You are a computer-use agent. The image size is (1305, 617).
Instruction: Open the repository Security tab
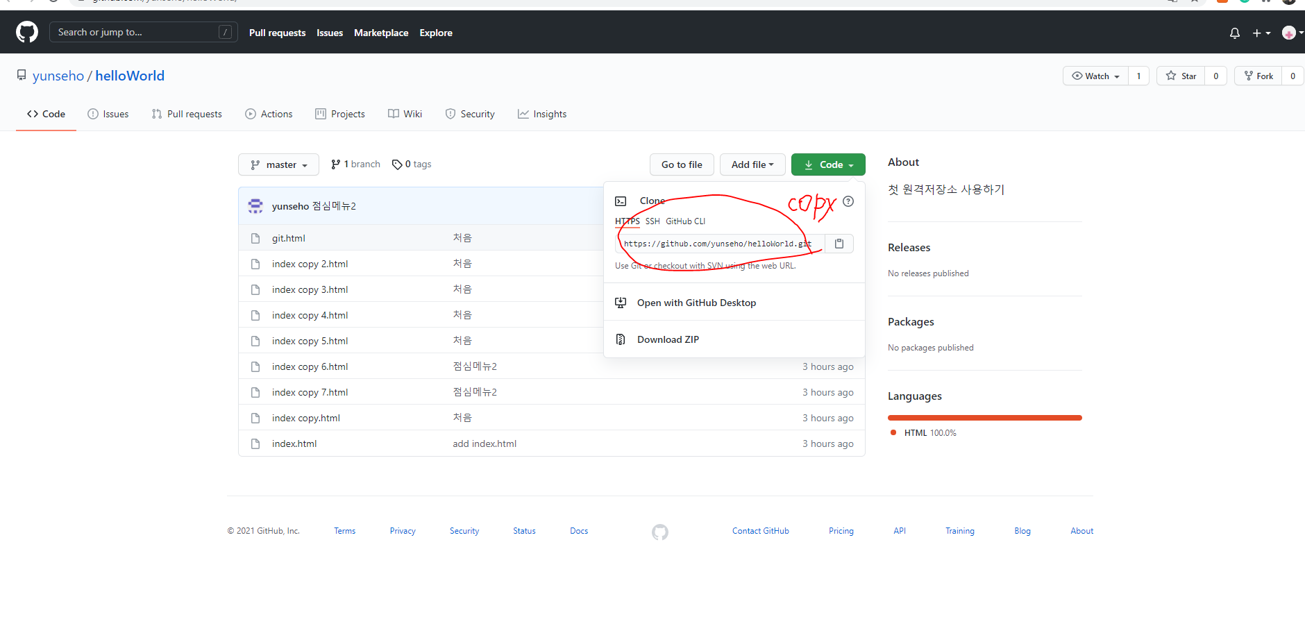(x=470, y=114)
